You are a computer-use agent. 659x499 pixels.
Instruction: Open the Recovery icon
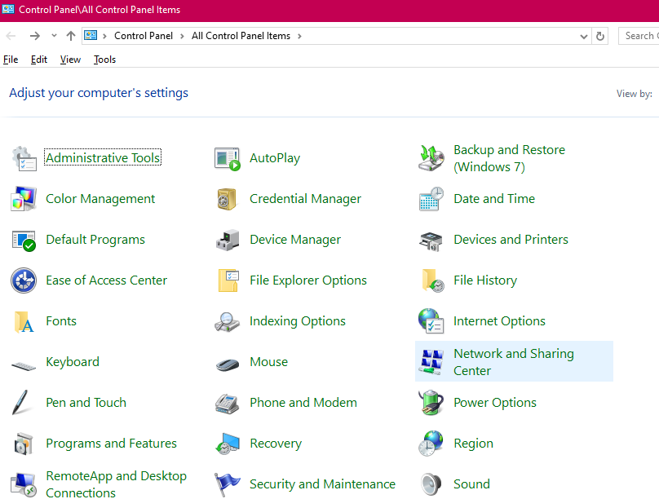(x=228, y=443)
